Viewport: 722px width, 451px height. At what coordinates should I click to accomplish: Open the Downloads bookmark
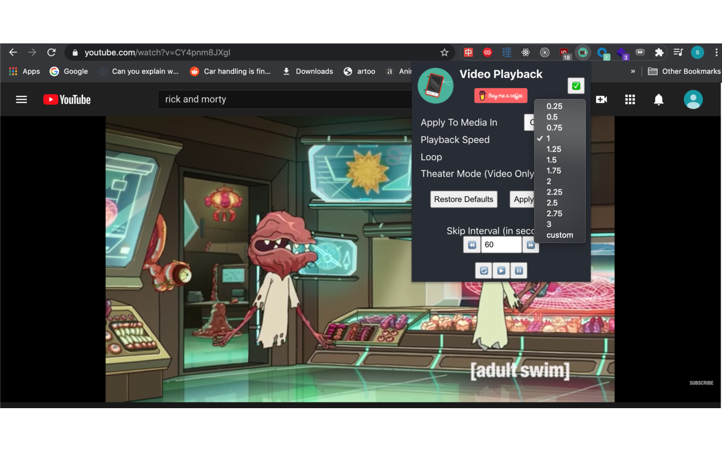point(307,72)
